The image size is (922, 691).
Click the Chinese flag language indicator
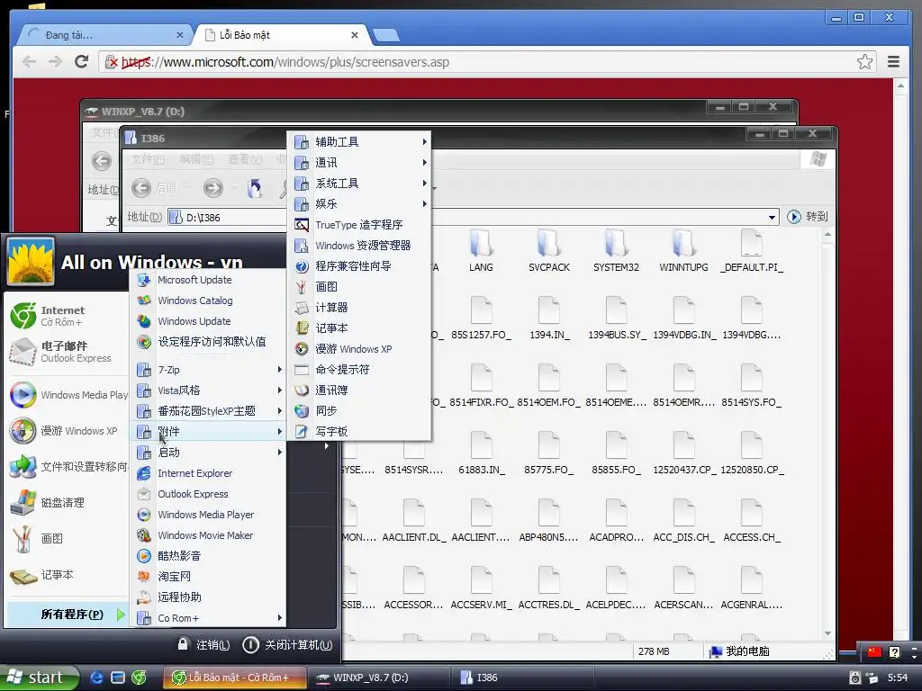click(874, 651)
